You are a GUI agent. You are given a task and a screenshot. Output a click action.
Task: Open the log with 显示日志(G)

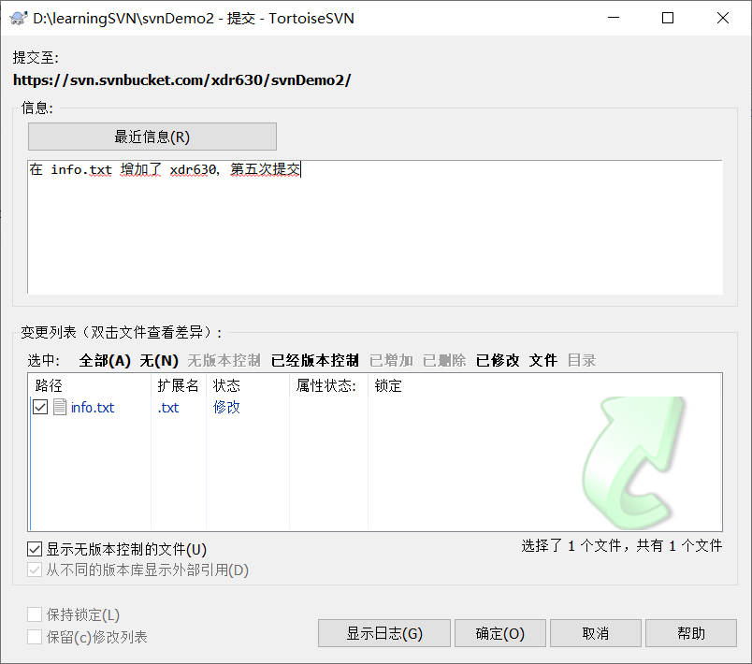(x=383, y=633)
